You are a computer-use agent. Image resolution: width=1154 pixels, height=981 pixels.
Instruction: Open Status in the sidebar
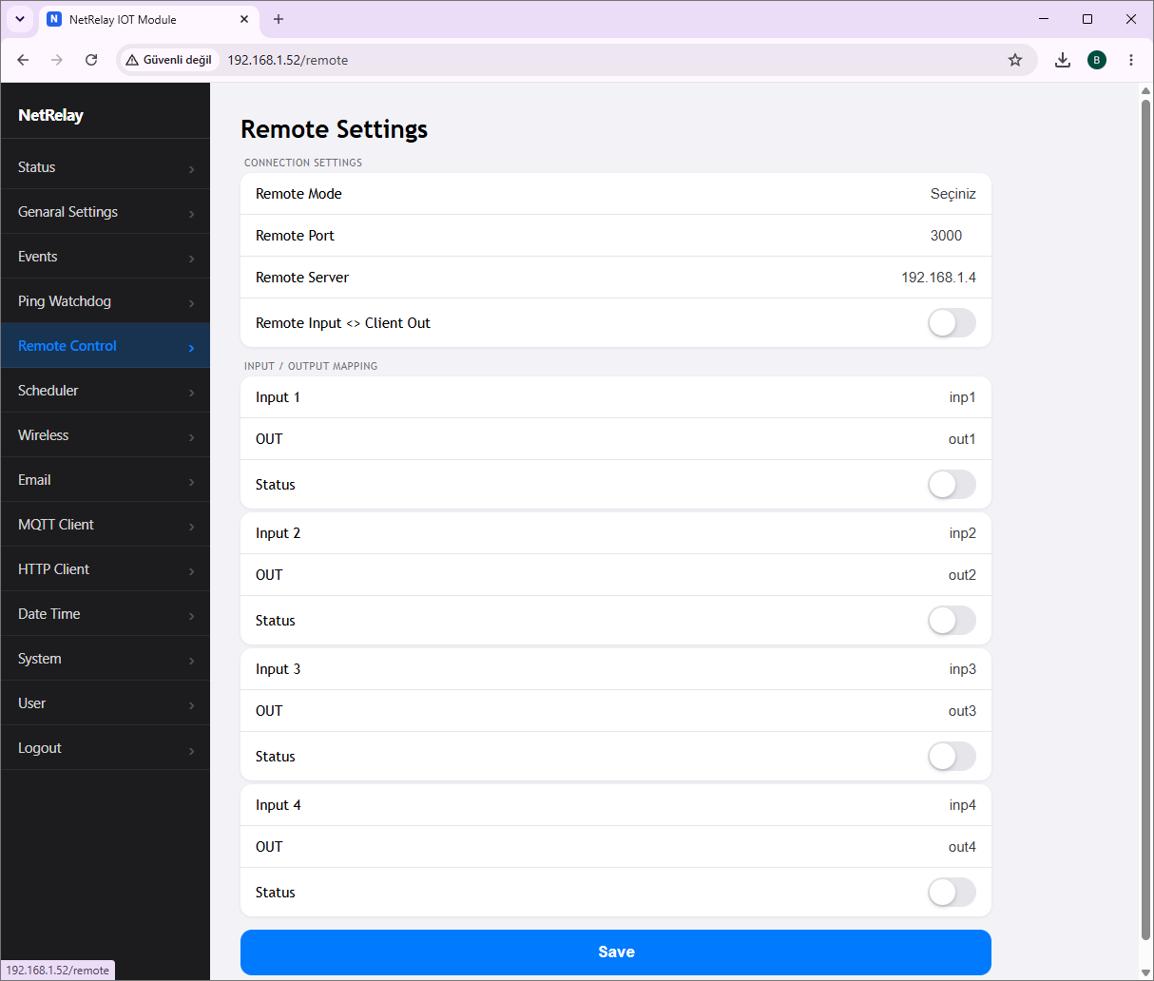click(x=106, y=167)
